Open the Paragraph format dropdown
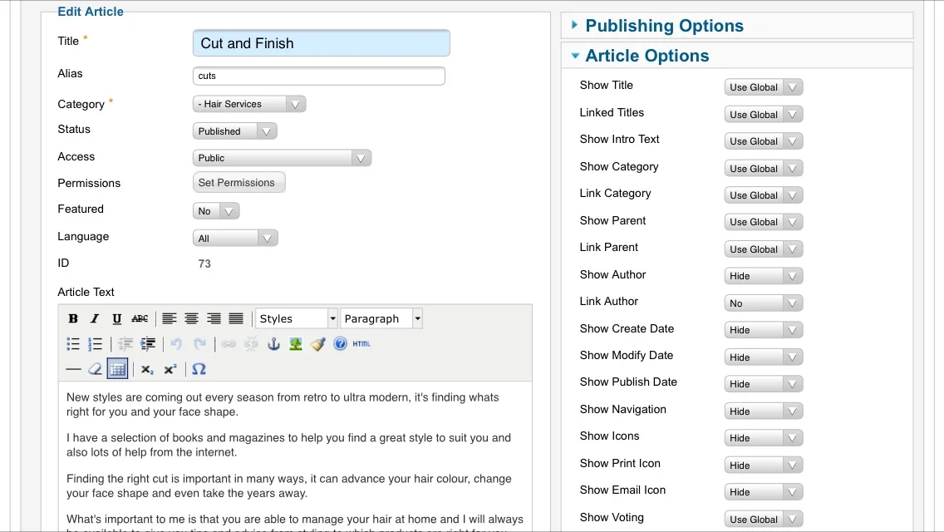 (381, 318)
